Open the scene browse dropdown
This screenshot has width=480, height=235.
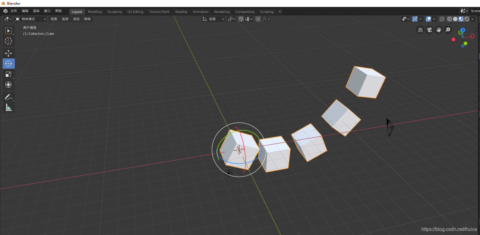tap(464, 11)
